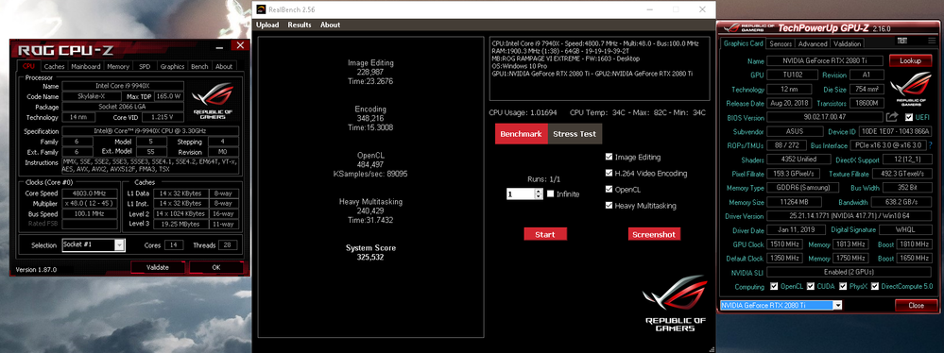Toggle the DirectCompute 5.0 checkbox
Image resolution: width=944 pixels, height=353 pixels.
click(x=875, y=286)
